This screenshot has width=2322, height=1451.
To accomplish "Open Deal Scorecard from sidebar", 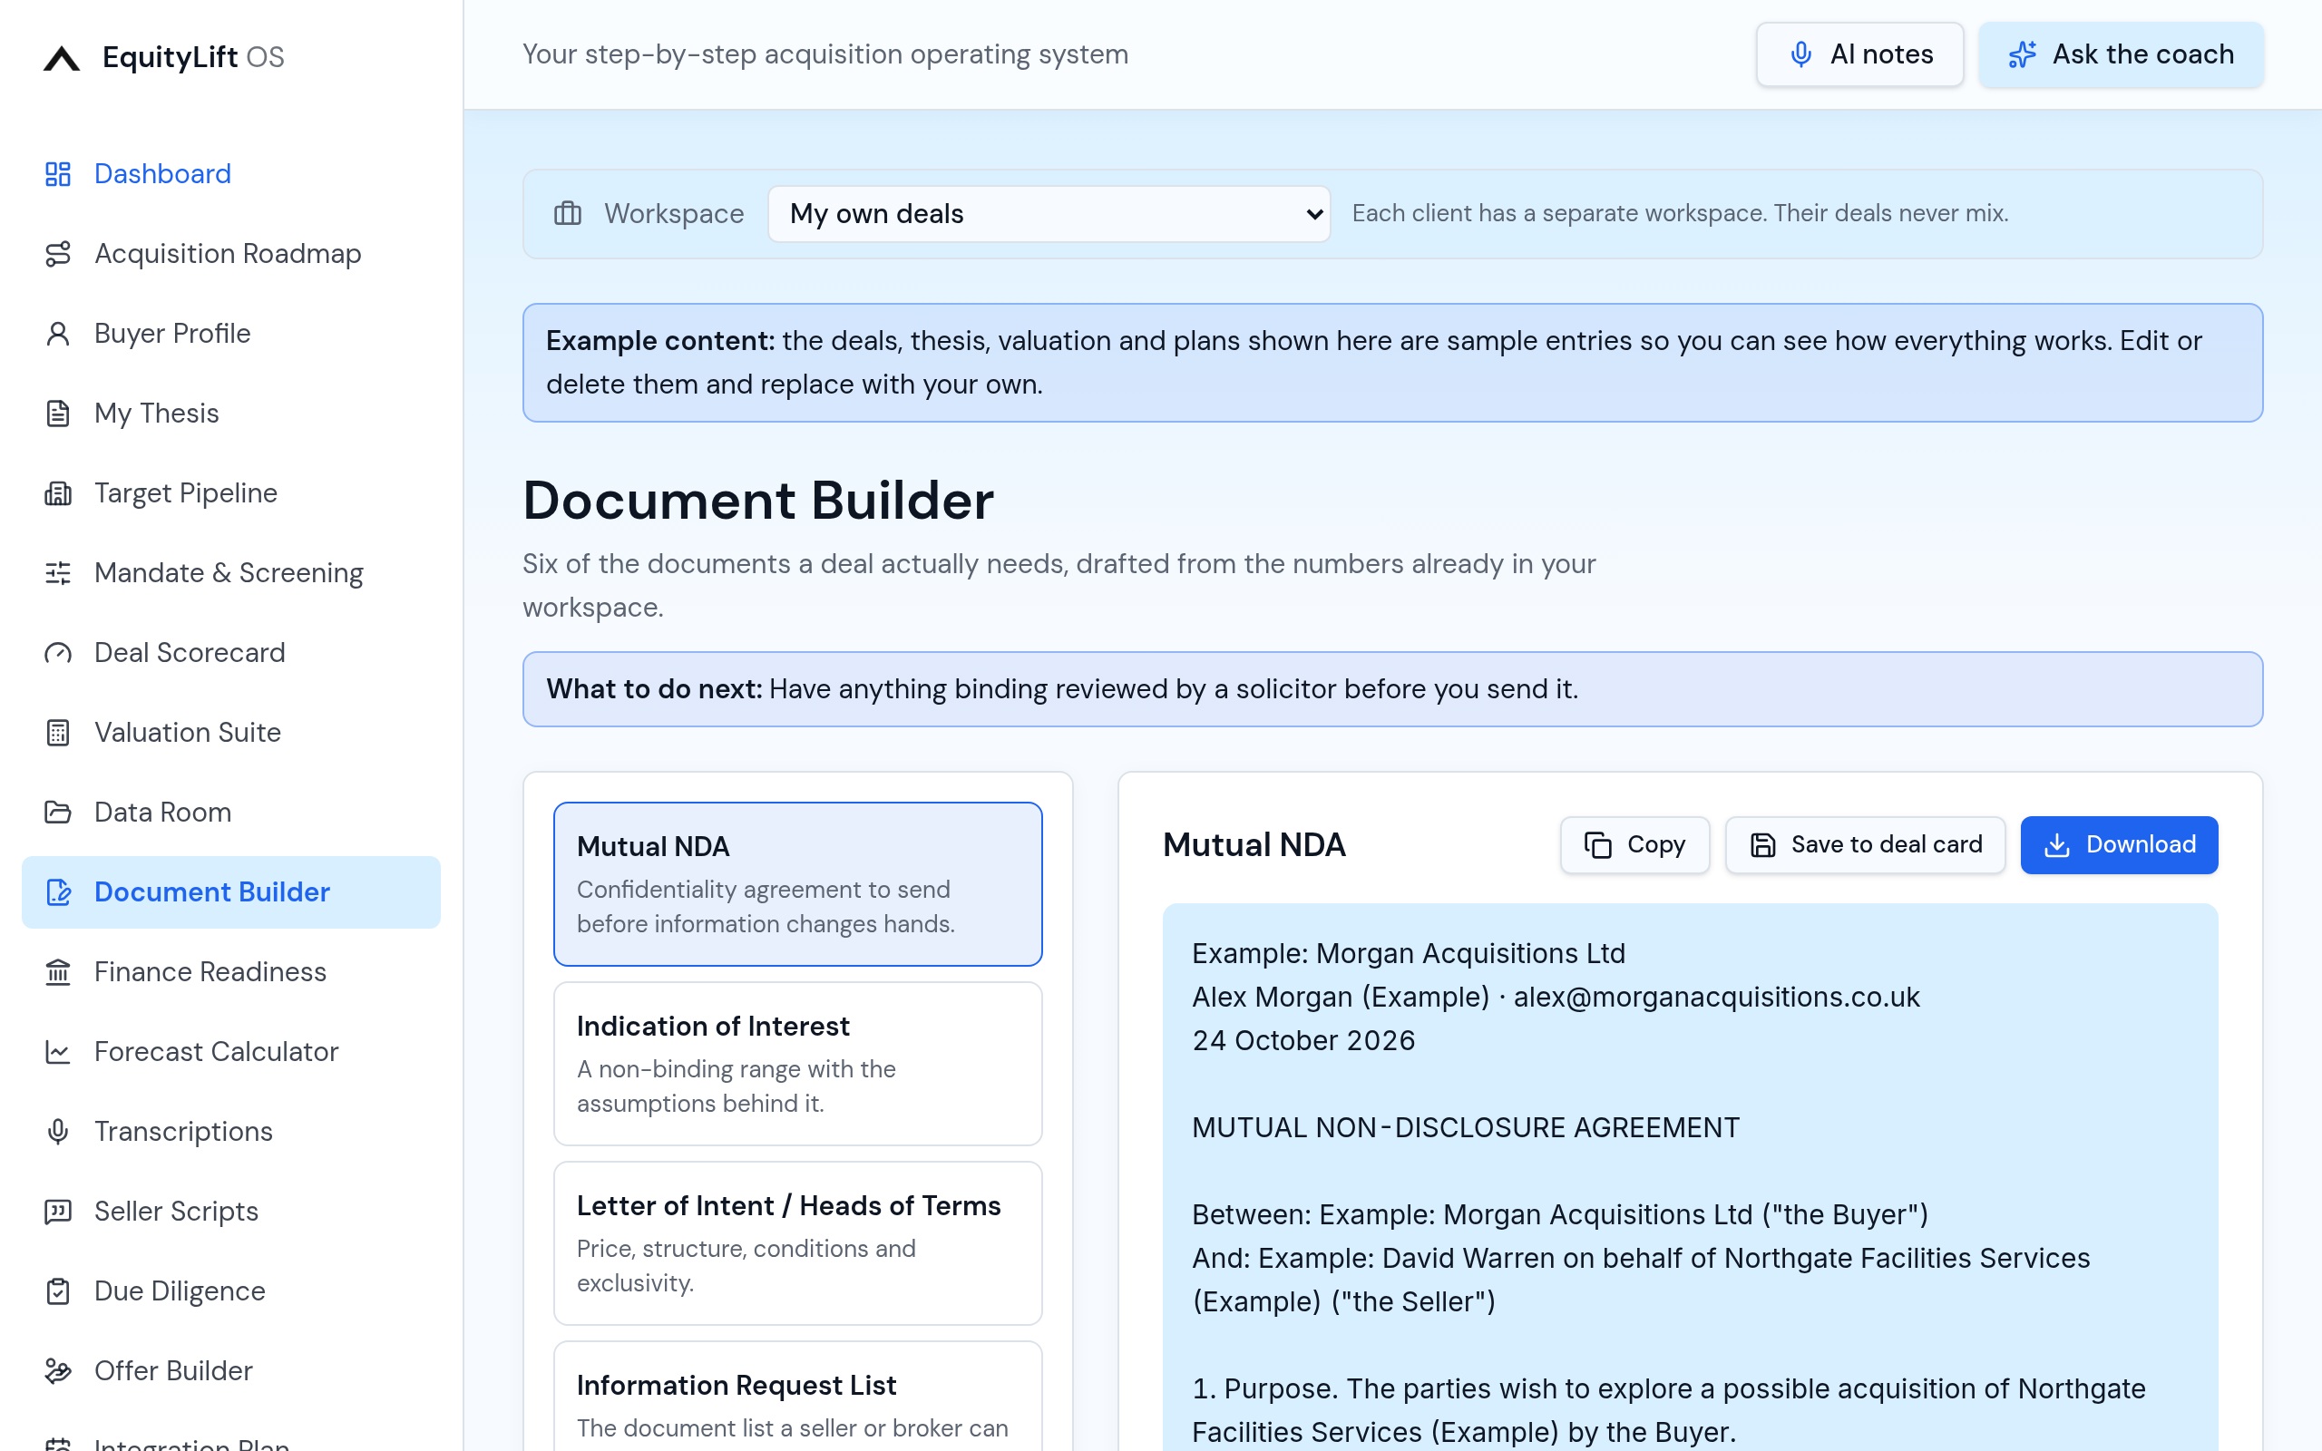I will [x=231, y=653].
